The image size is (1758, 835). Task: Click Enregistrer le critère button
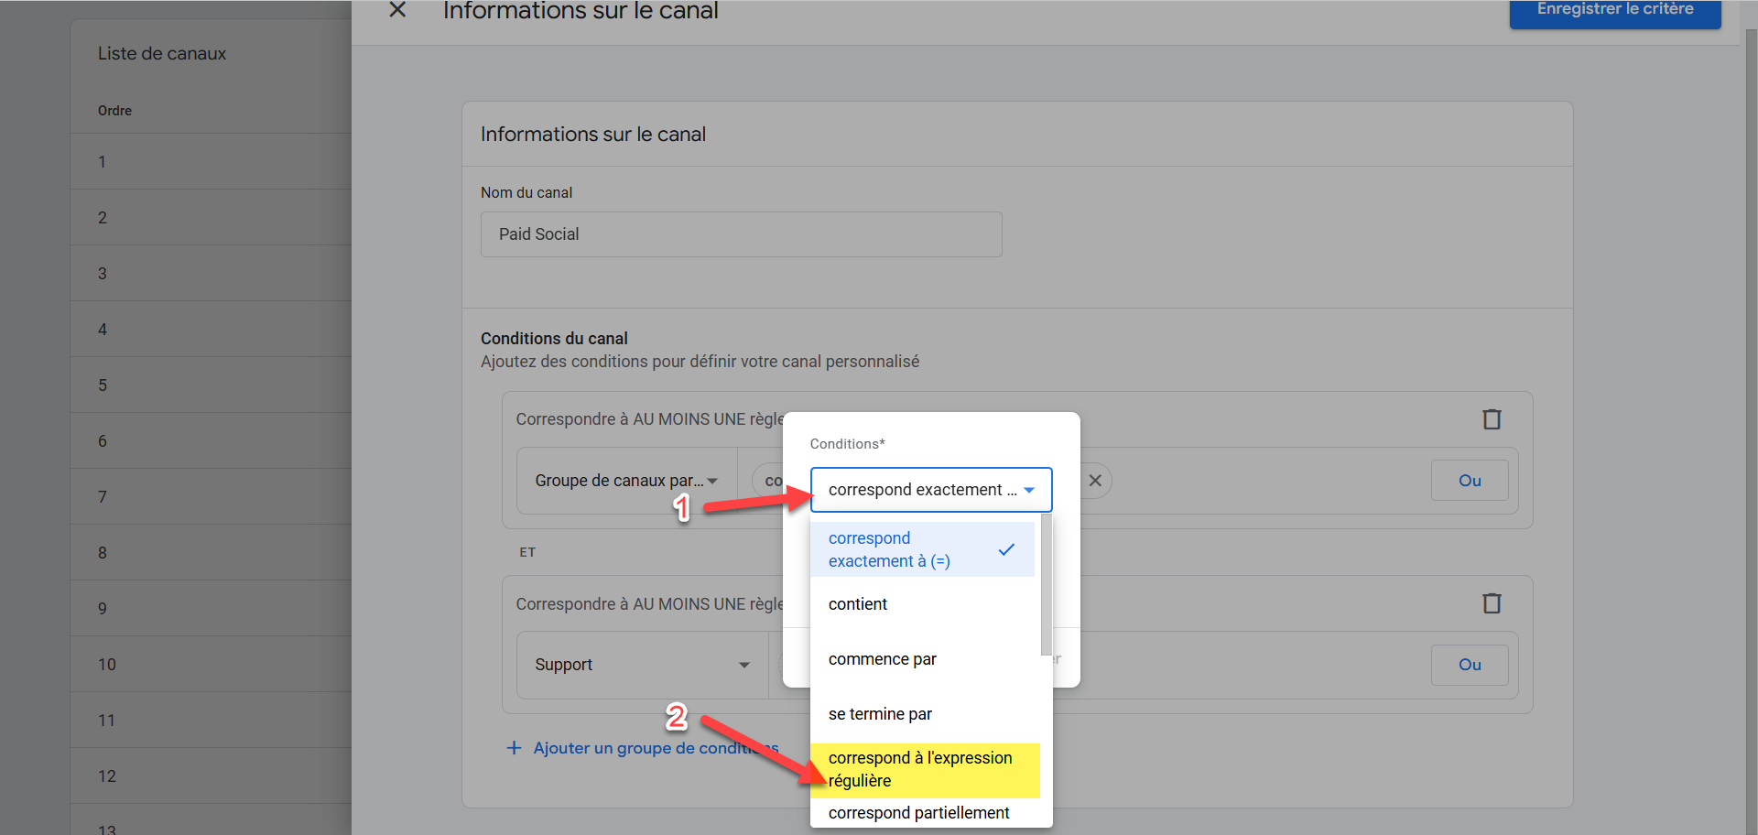[x=1614, y=11]
